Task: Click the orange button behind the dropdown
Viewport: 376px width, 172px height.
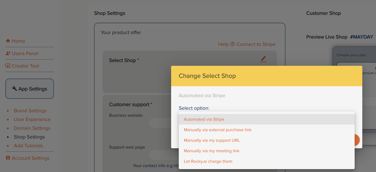Action: 357,140
